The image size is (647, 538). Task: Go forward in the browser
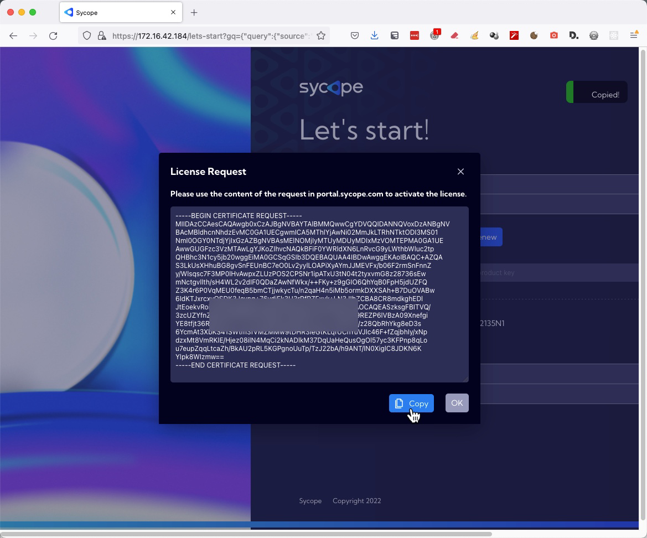pos(33,36)
